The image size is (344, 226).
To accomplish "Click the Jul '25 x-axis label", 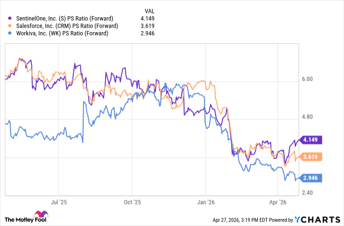I will [x=58, y=203].
